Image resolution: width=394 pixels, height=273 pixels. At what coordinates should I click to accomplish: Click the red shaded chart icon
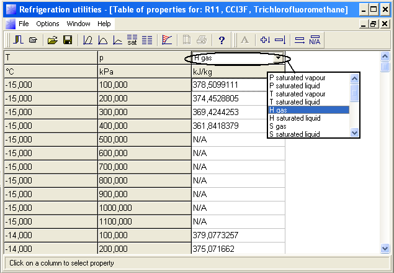point(167,40)
